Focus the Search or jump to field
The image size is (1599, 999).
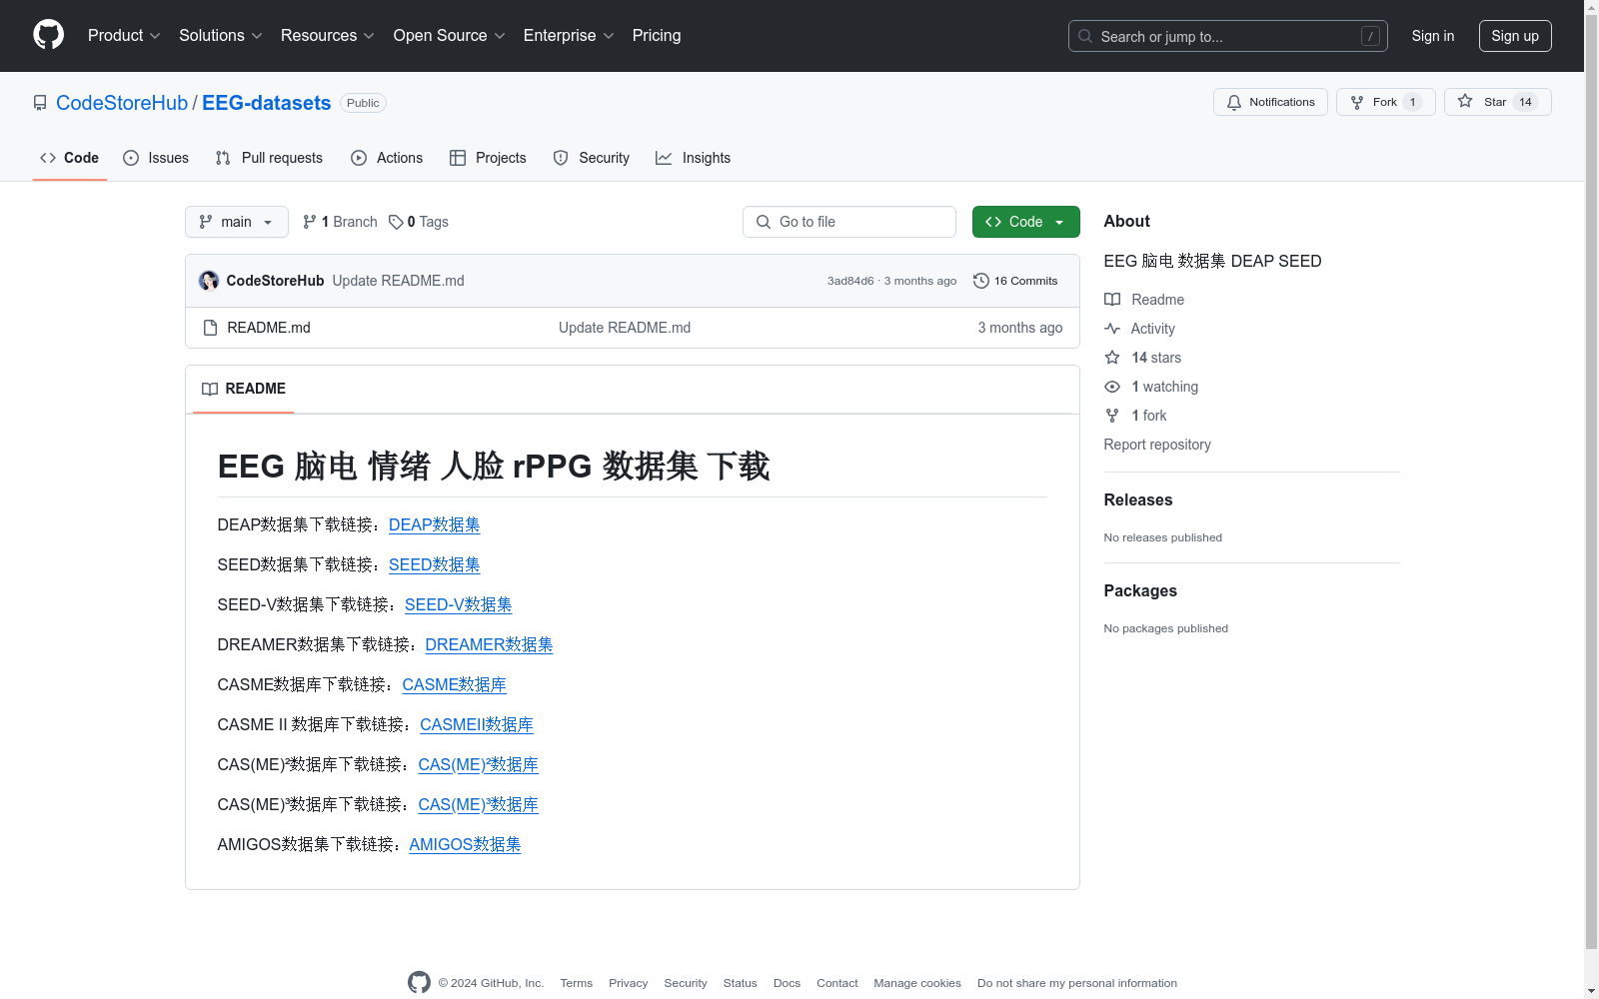pyautogui.click(x=1228, y=36)
